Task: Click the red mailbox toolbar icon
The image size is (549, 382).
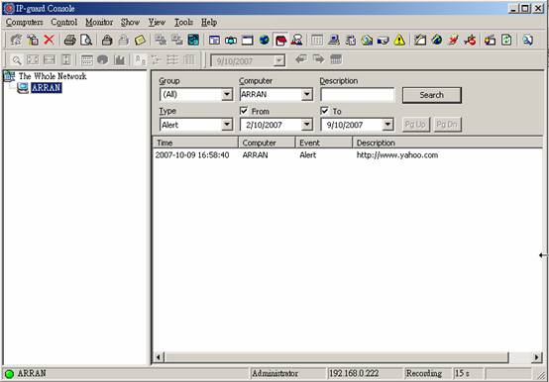Action: (280, 40)
